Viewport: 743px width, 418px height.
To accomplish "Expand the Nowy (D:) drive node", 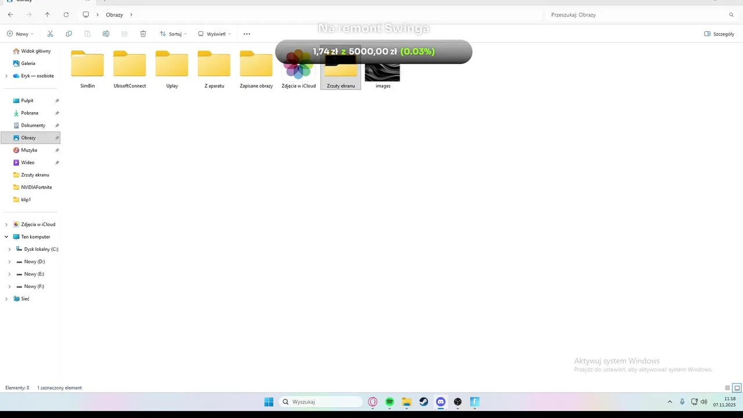I will pyautogui.click(x=9, y=262).
